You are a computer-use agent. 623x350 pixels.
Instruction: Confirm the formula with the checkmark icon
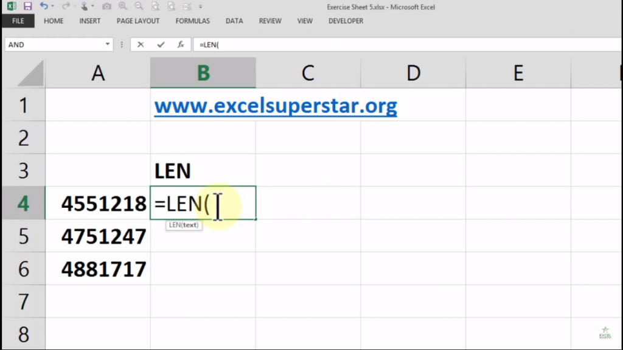click(160, 44)
